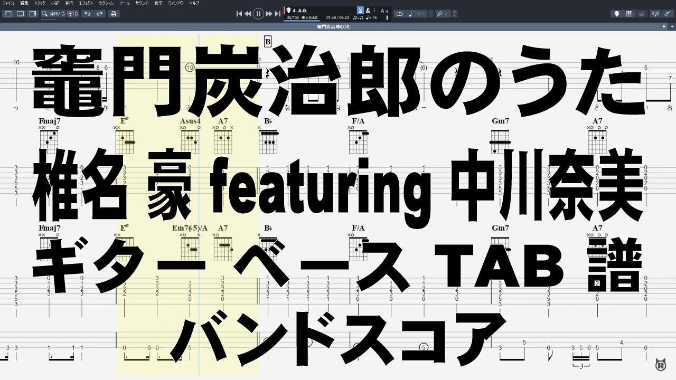Pause playback
Viewport: 676px width, 380px height.
click(258, 14)
